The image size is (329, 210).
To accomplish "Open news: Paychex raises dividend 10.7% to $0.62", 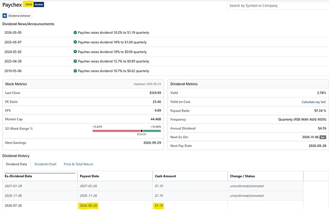I will [x=113, y=71].
